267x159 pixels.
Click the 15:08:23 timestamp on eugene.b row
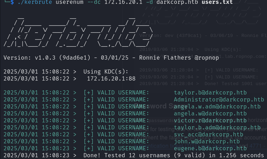(56, 149)
